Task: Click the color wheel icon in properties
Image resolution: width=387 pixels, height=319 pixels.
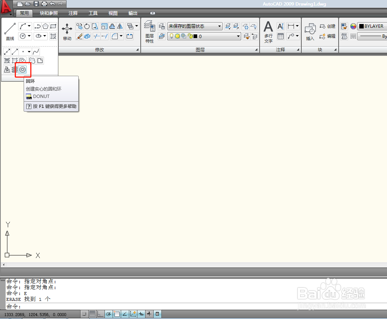Action: tap(353, 26)
